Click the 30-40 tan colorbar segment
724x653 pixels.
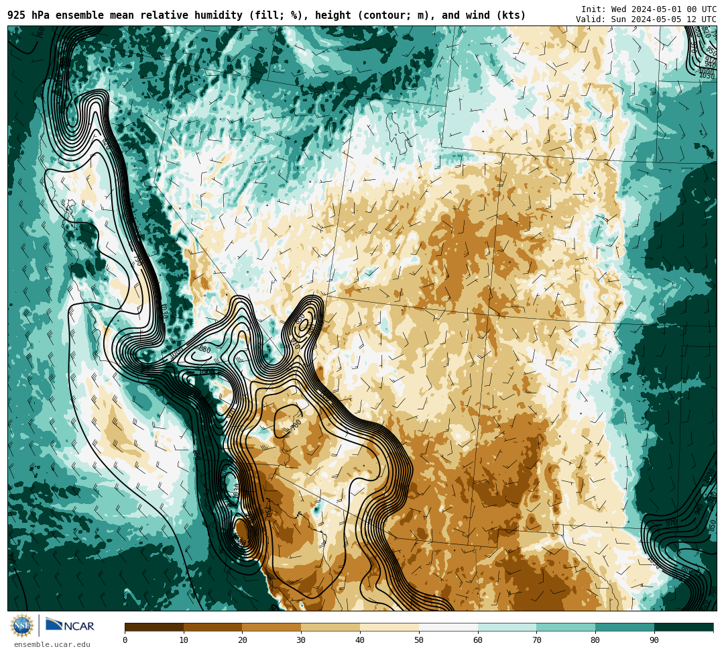click(330, 627)
